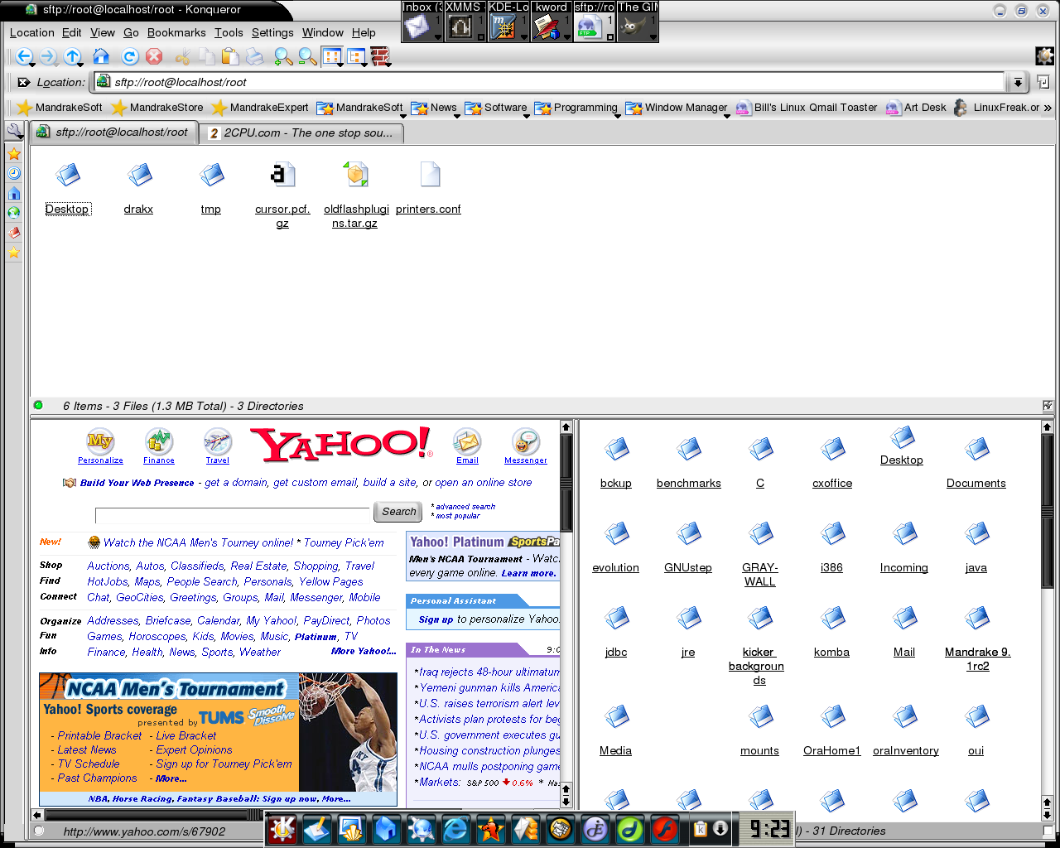Click Bill's Linux Qmail Toaster bookmark
1060x848 pixels.
click(x=807, y=108)
